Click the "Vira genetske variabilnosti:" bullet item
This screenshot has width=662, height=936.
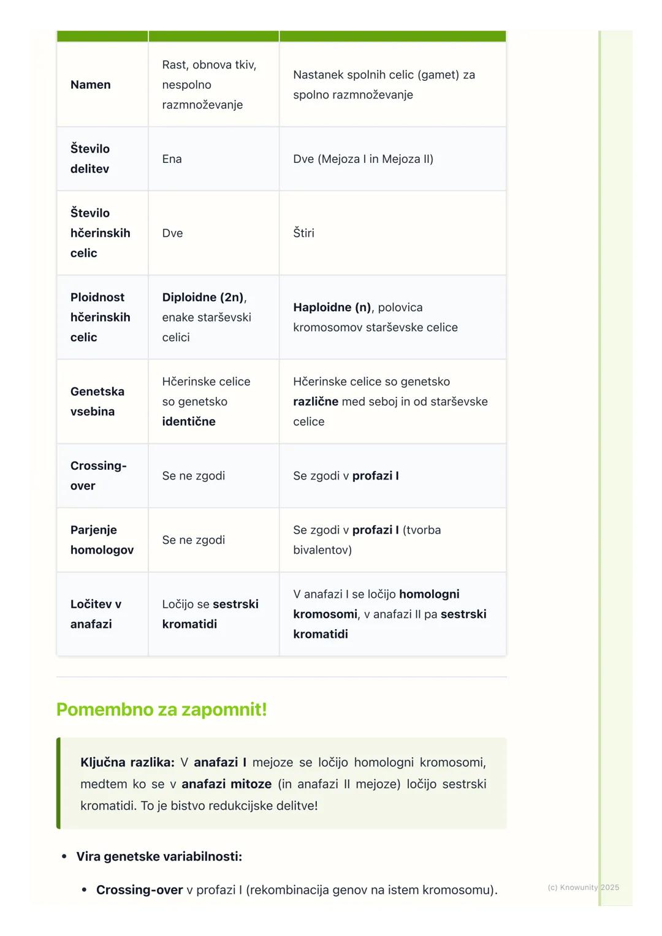(x=159, y=856)
